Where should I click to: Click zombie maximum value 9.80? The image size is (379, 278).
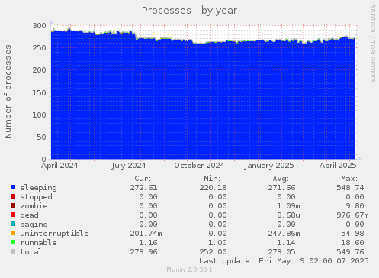point(355,206)
